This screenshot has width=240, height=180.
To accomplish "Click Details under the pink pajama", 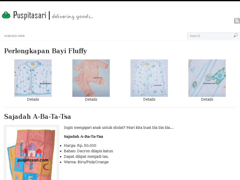I will coord(91,99).
